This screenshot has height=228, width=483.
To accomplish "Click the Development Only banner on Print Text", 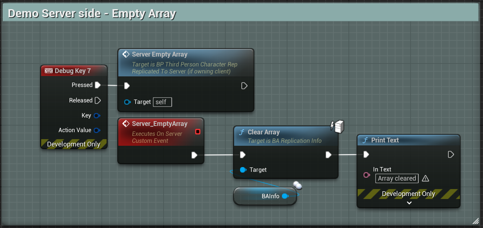I will (x=408, y=194).
